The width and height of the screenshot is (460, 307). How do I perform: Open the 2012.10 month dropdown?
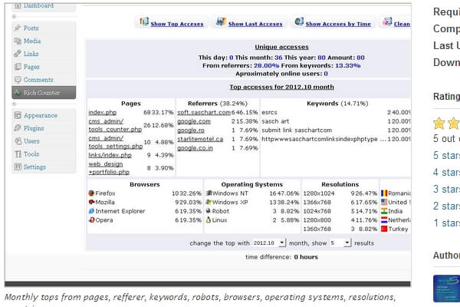[x=269, y=243]
